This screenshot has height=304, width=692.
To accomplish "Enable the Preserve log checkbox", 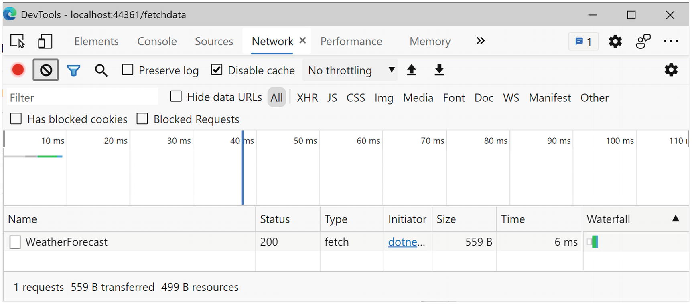I will tap(128, 70).
